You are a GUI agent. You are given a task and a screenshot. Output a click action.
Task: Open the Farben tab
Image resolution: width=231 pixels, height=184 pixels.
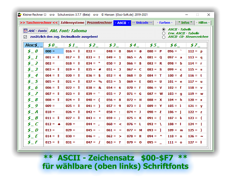click(x=165, y=23)
